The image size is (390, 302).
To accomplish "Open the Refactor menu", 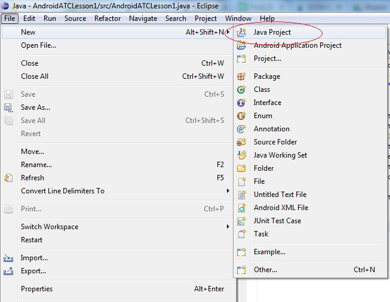I will point(108,19).
